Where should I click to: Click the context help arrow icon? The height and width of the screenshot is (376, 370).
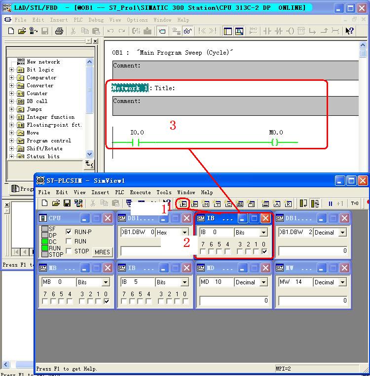coord(349,31)
